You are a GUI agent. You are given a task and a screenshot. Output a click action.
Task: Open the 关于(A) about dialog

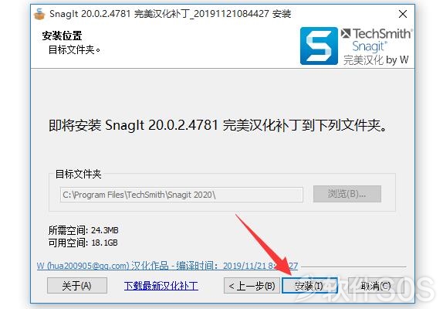(77, 286)
